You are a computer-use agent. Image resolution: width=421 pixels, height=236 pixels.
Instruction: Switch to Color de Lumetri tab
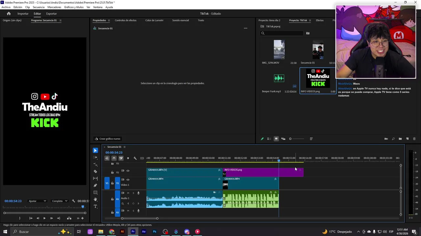tap(154, 20)
